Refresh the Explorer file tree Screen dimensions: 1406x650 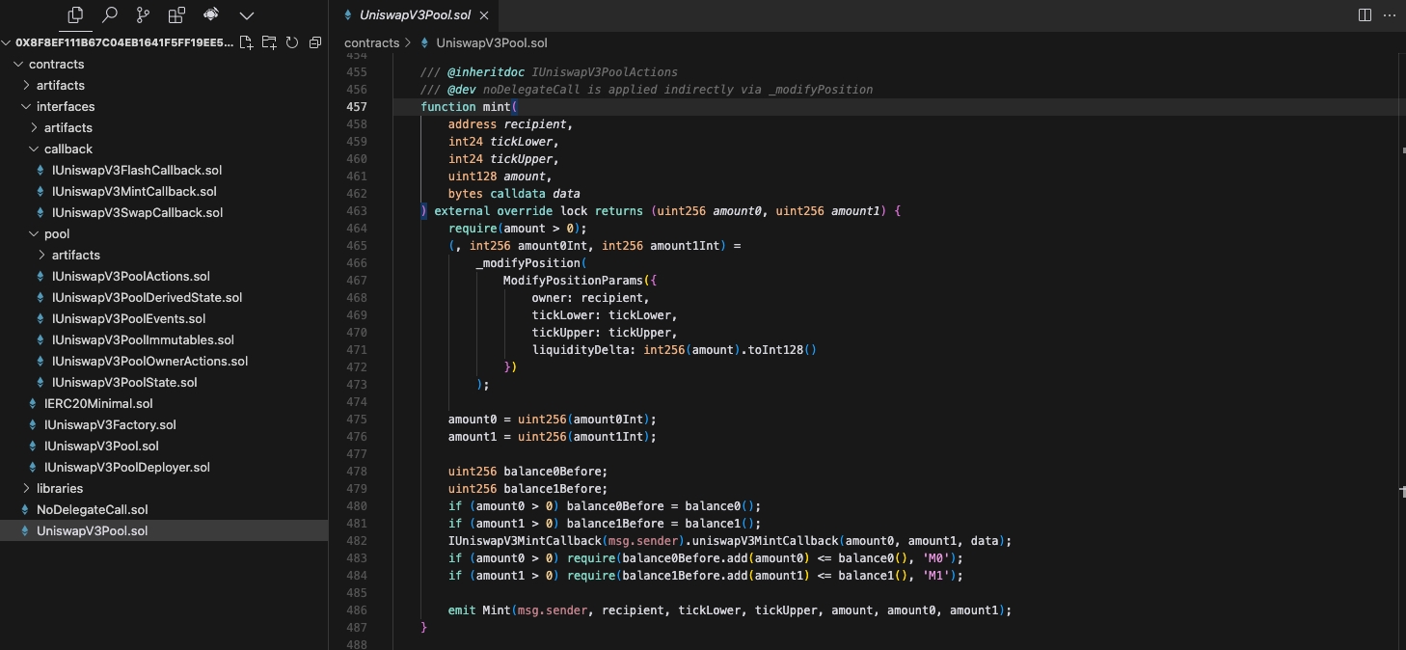click(x=291, y=42)
